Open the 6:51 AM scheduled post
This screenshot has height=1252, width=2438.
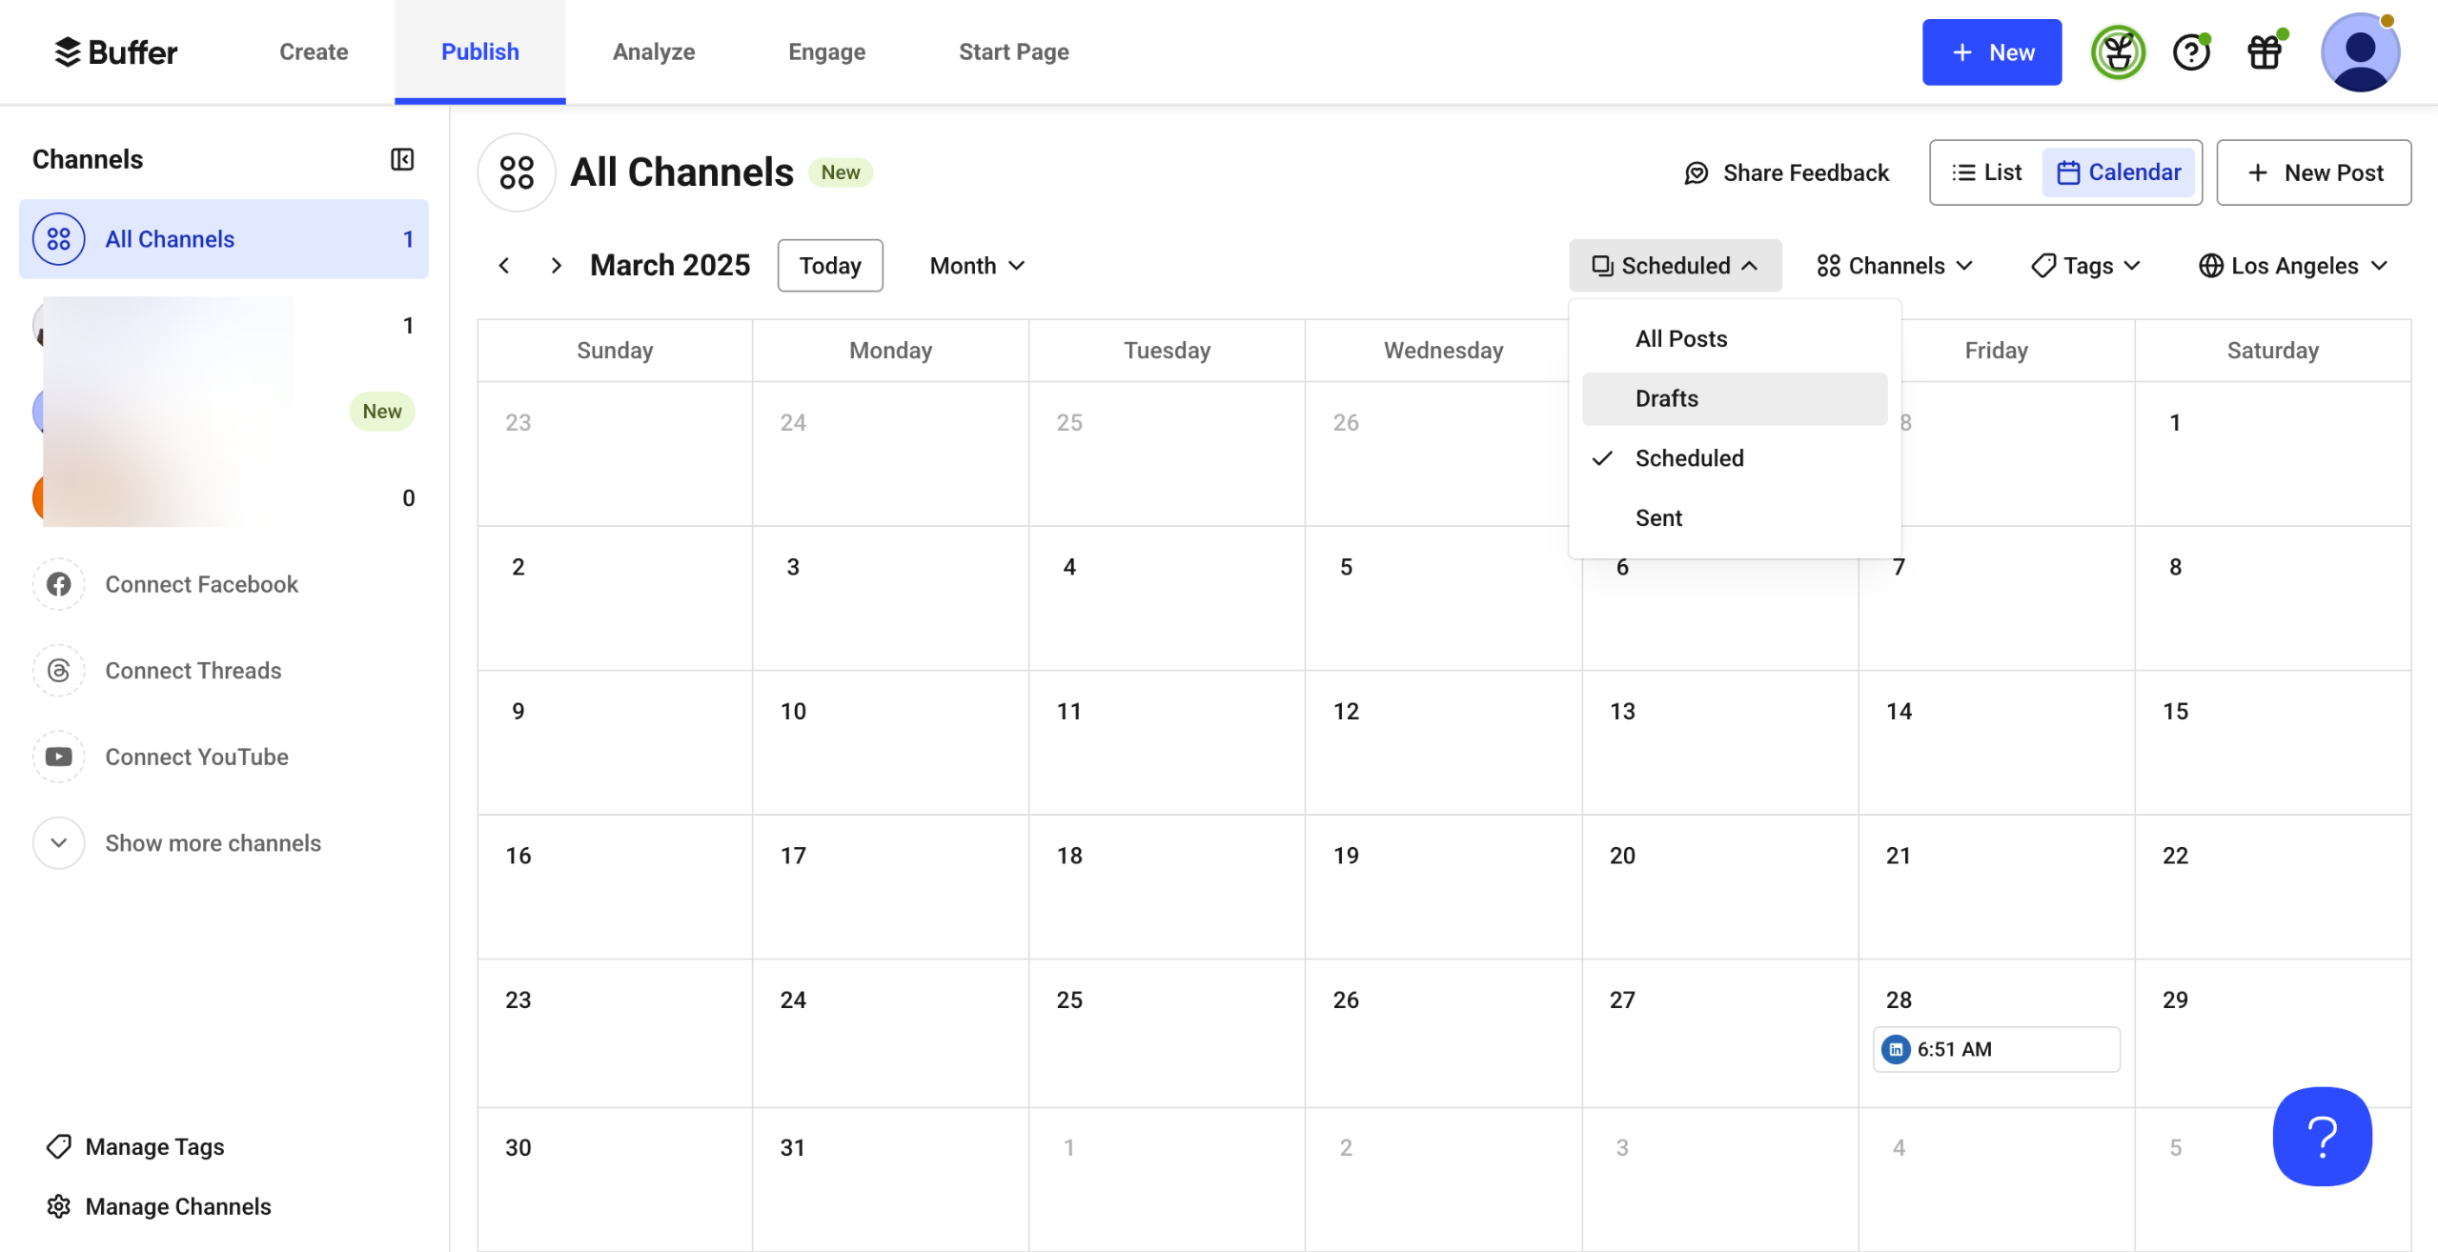1995,1049
